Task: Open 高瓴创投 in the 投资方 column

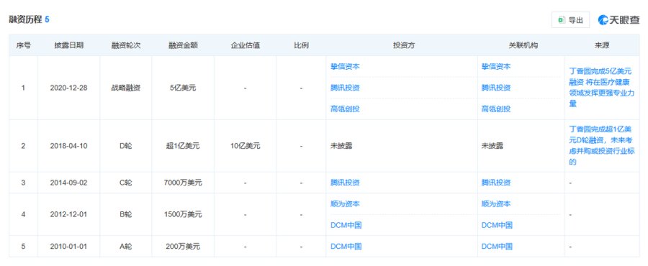Action: pos(345,109)
